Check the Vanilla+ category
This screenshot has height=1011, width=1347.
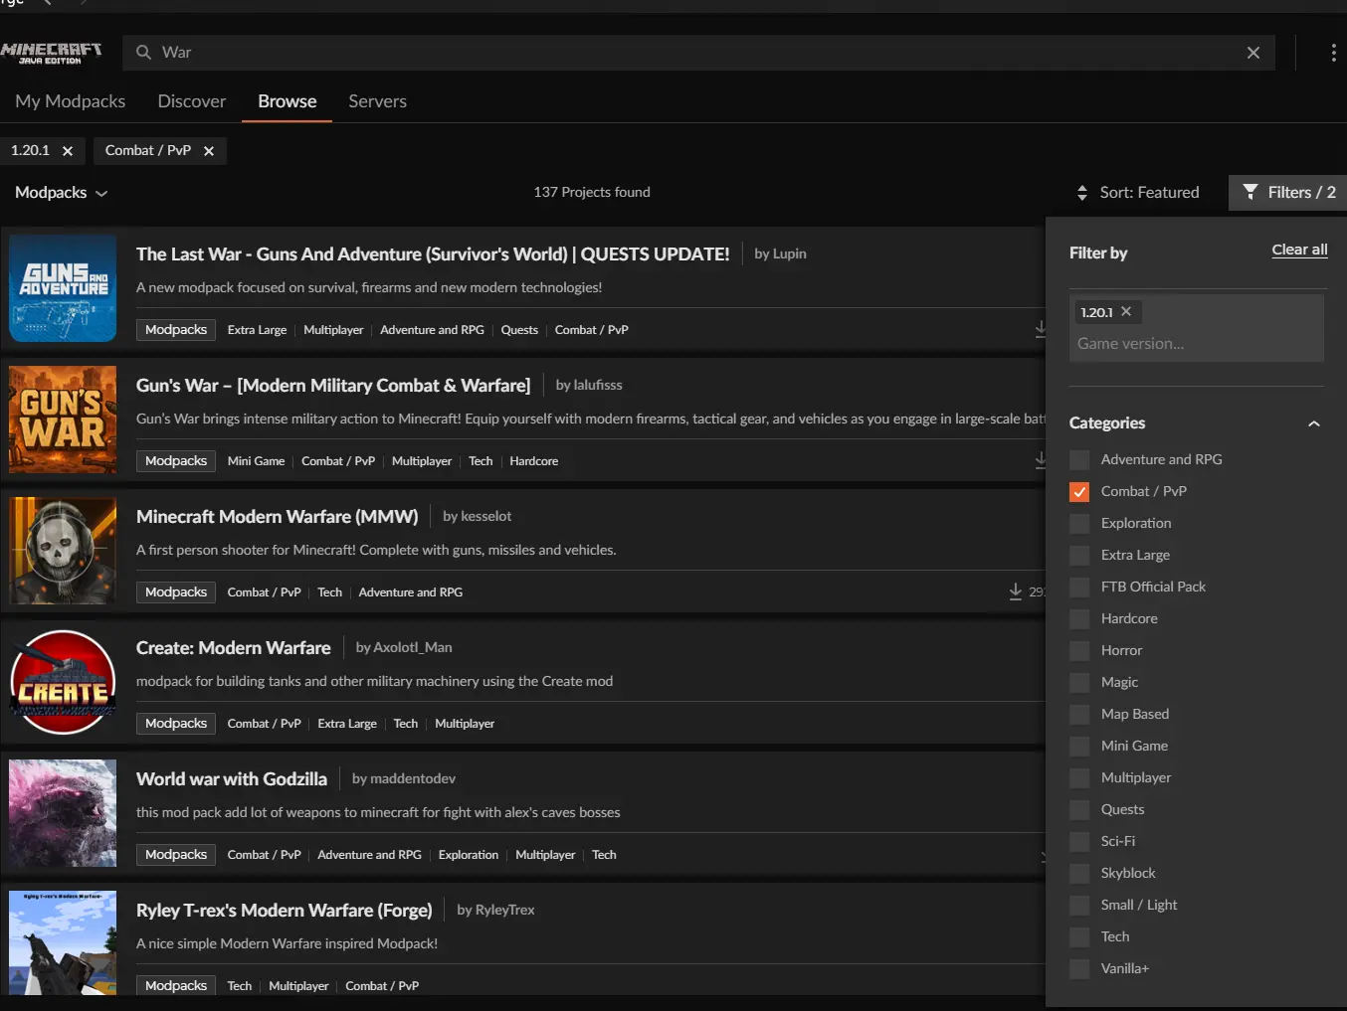click(1079, 968)
